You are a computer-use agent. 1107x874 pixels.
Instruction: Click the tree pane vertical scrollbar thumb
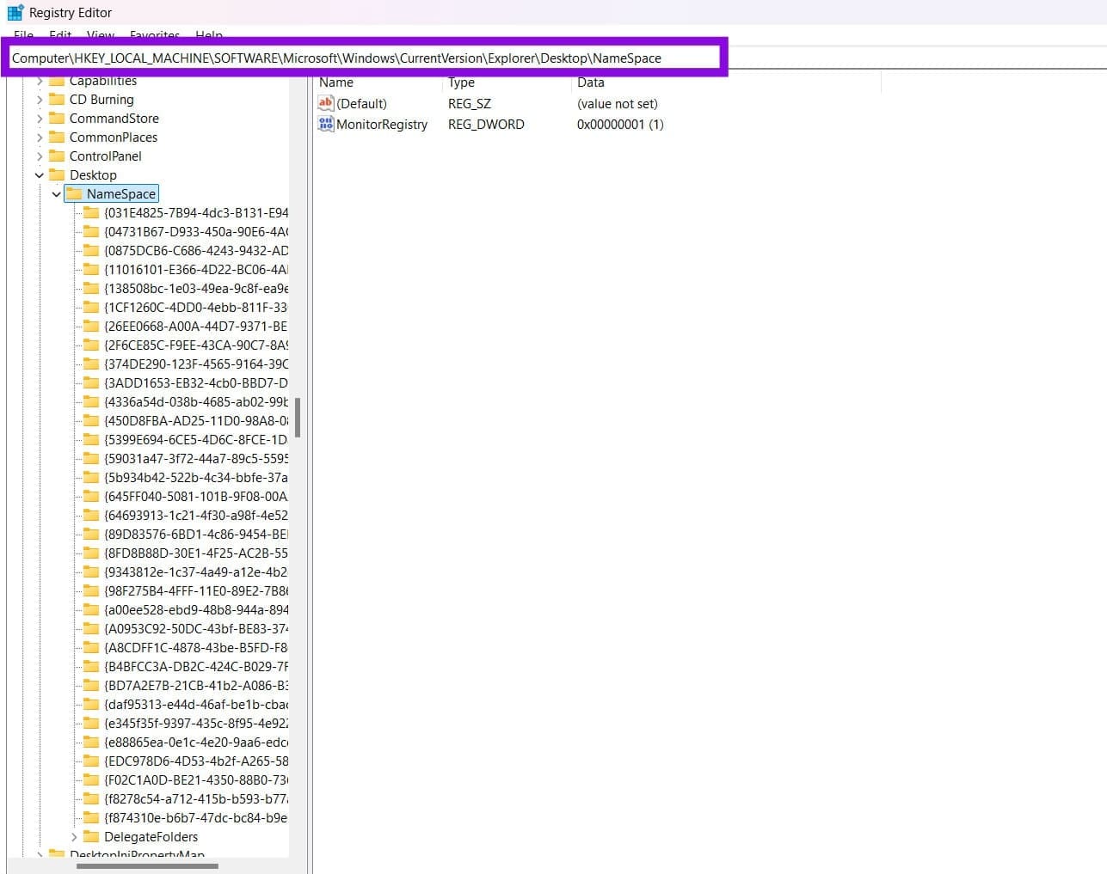pyautogui.click(x=298, y=417)
